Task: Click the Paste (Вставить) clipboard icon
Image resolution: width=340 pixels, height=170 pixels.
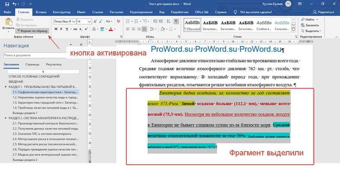Action: point(9,22)
